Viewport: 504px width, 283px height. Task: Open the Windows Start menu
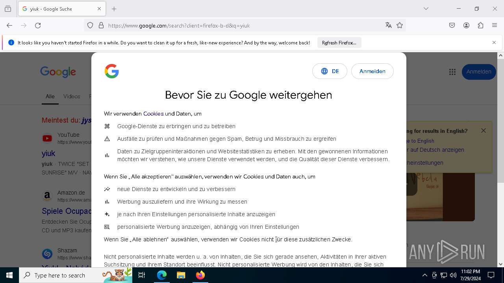click(9, 275)
